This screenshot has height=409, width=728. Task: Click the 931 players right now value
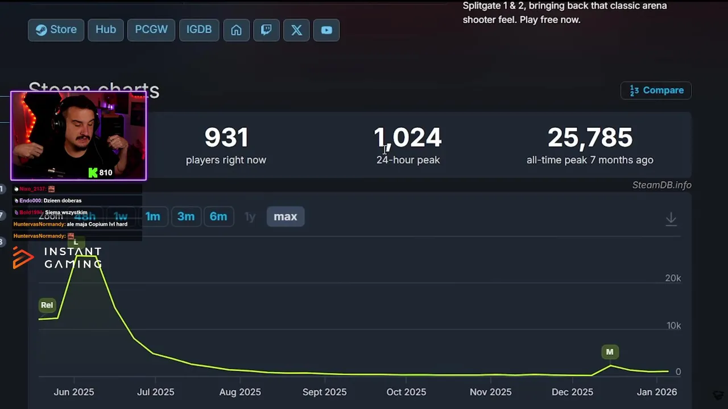pos(226,138)
